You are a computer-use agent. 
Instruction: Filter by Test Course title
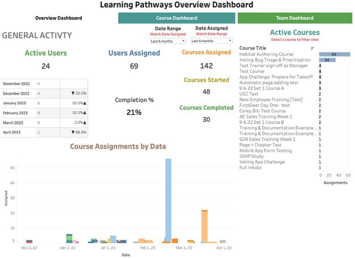(252, 71)
